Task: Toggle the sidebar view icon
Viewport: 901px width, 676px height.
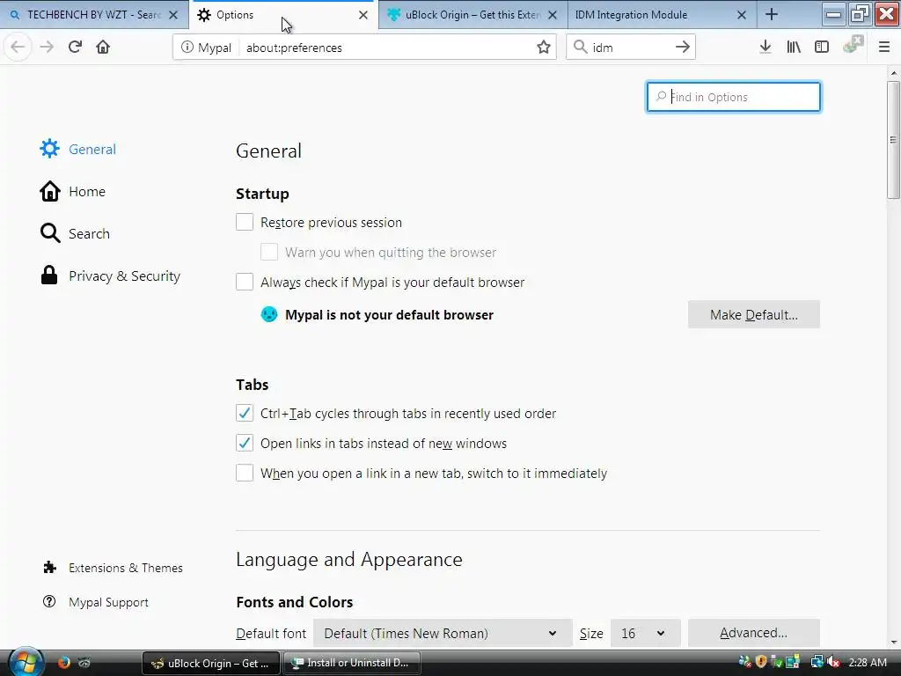Action: coord(822,48)
